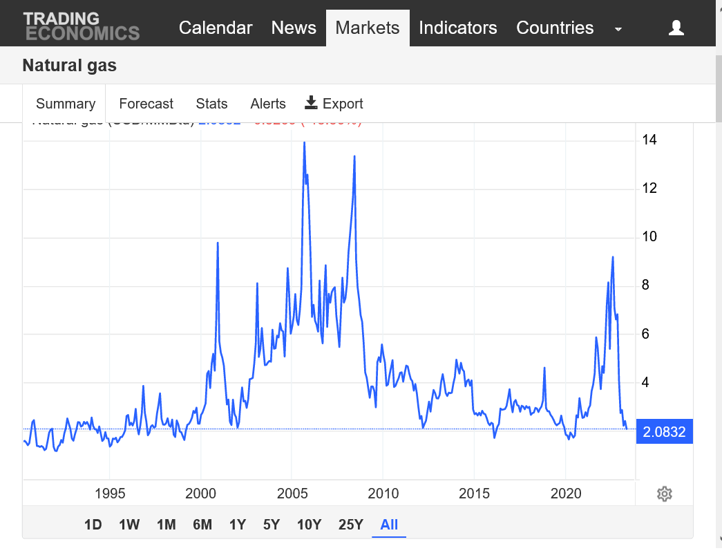Screen dimensions: 722x553
Task: Click the 1995 x-axis label
Action: 110,494
